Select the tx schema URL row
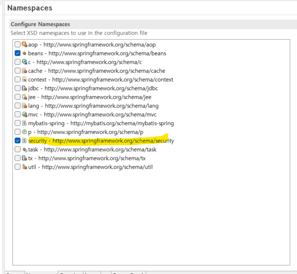 tap(87, 158)
